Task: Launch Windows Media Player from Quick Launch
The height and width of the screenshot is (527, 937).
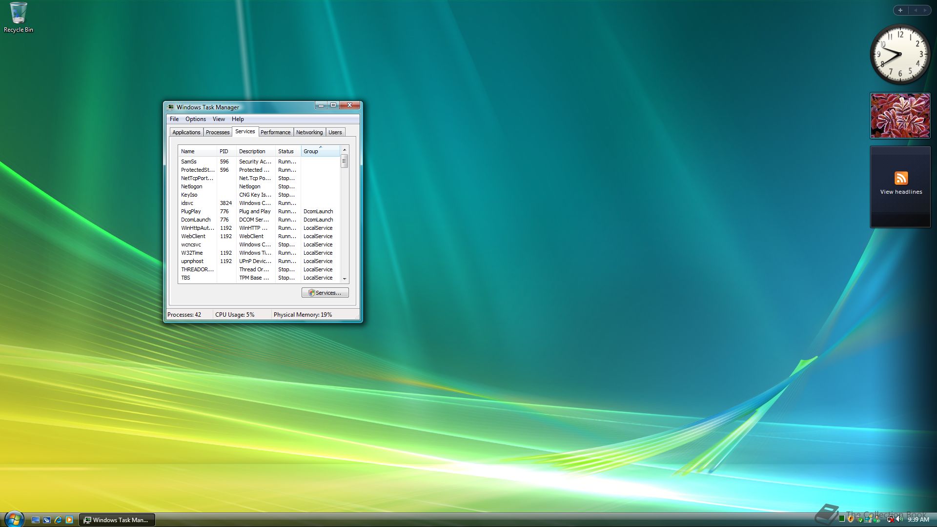Action: [x=69, y=520]
